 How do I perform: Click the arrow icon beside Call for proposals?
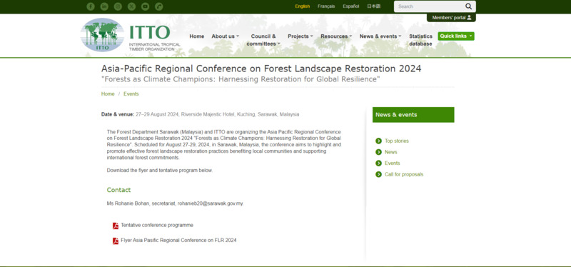(378, 174)
